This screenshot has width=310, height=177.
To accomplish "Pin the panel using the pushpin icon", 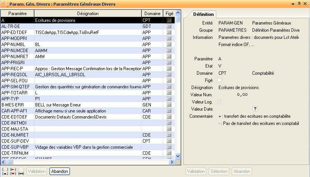I will pyautogui.click(x=299, y=4).
